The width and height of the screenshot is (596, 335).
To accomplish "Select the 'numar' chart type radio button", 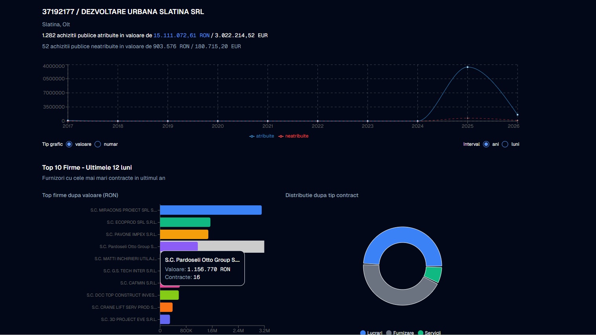I will tap(98, 144).
